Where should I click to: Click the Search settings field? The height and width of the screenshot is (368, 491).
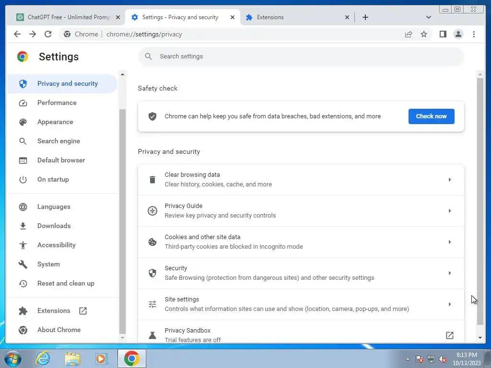pos(301,57)
